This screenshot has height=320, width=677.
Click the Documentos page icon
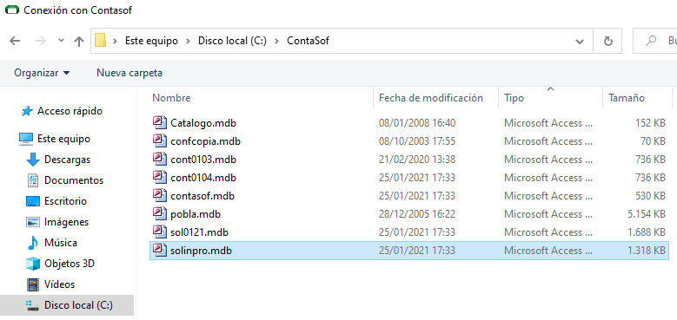click(33, 180)
